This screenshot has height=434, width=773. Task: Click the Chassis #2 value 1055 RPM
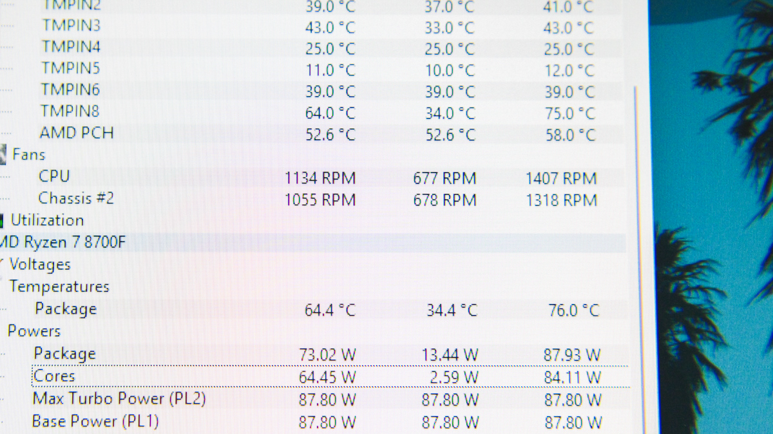point(320,200)
